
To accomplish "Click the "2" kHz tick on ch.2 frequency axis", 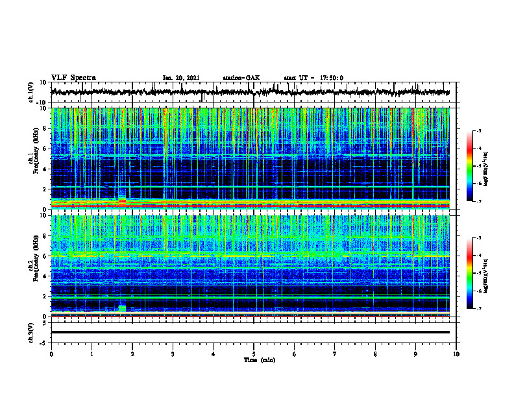I will [x=45, y=296].
